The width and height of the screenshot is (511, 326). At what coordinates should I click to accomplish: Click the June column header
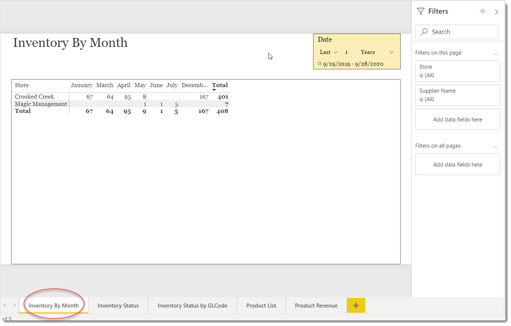pos(156,85)
